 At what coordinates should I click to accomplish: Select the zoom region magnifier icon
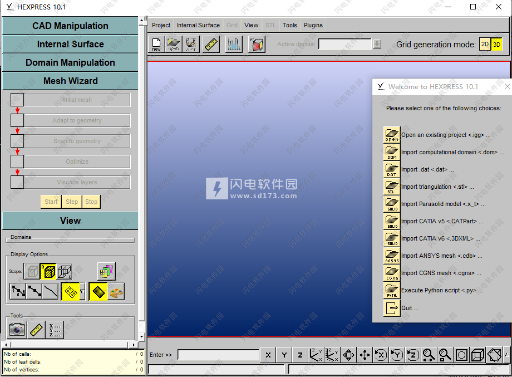click(445, 355)
